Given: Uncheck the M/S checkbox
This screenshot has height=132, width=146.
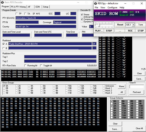Looking at the screenshot, I should point(34,14).
